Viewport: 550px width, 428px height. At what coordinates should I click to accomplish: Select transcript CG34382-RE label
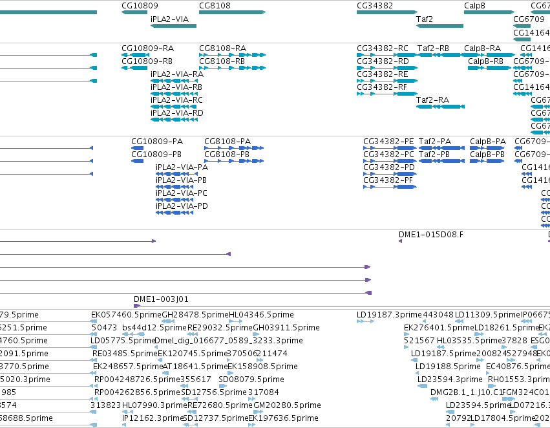pos(383,74)
